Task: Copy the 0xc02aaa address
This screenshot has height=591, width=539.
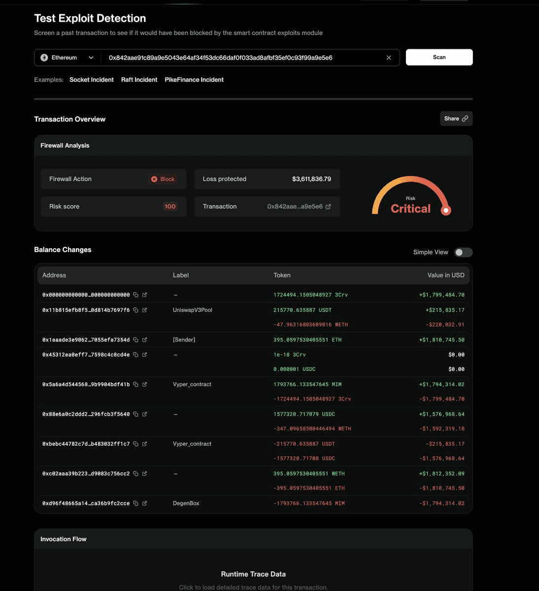Action: click(136, 474)
